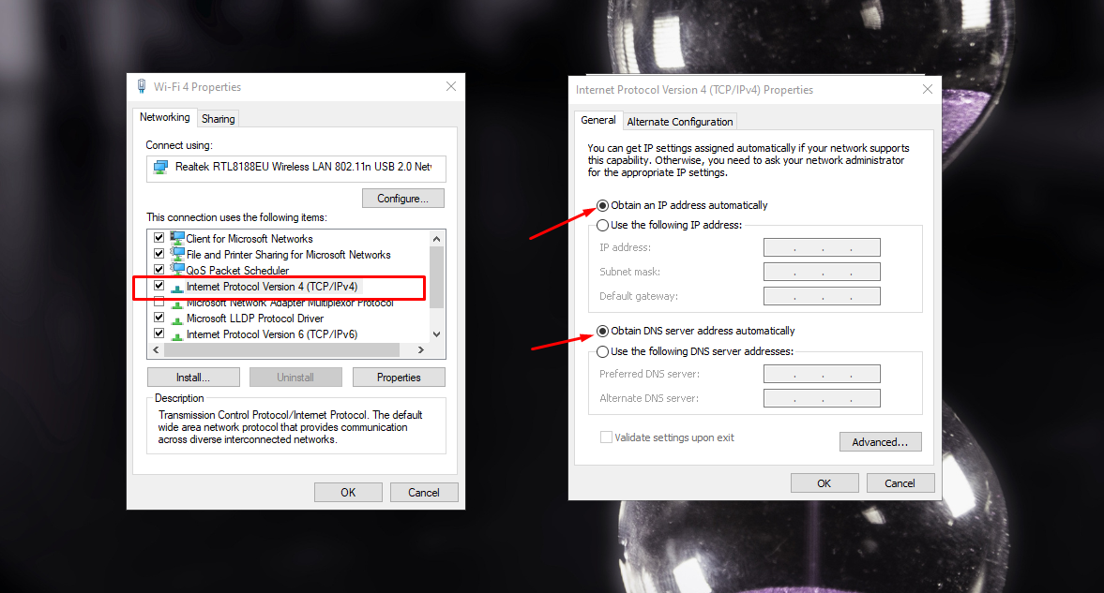The height and width of the screenshot is (593, 1104).
Task: Click the horizontal scrollbar thumb in items list
Action: pos(281,349)
